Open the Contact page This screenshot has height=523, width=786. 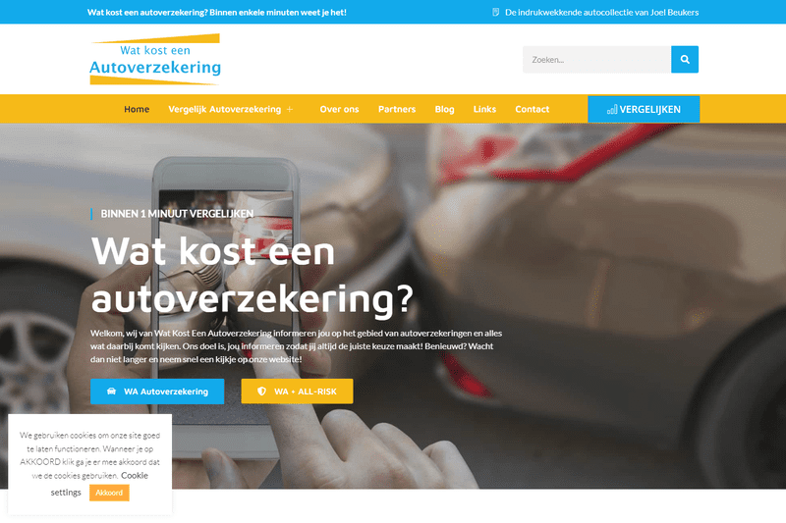click(x=533, y=109)
